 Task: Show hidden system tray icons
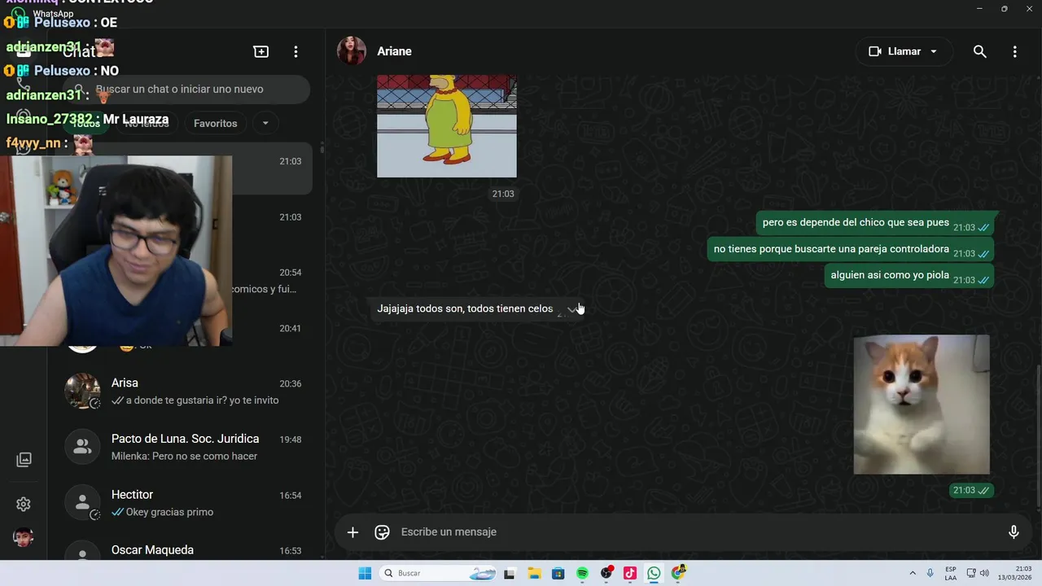tap(912, 573)
